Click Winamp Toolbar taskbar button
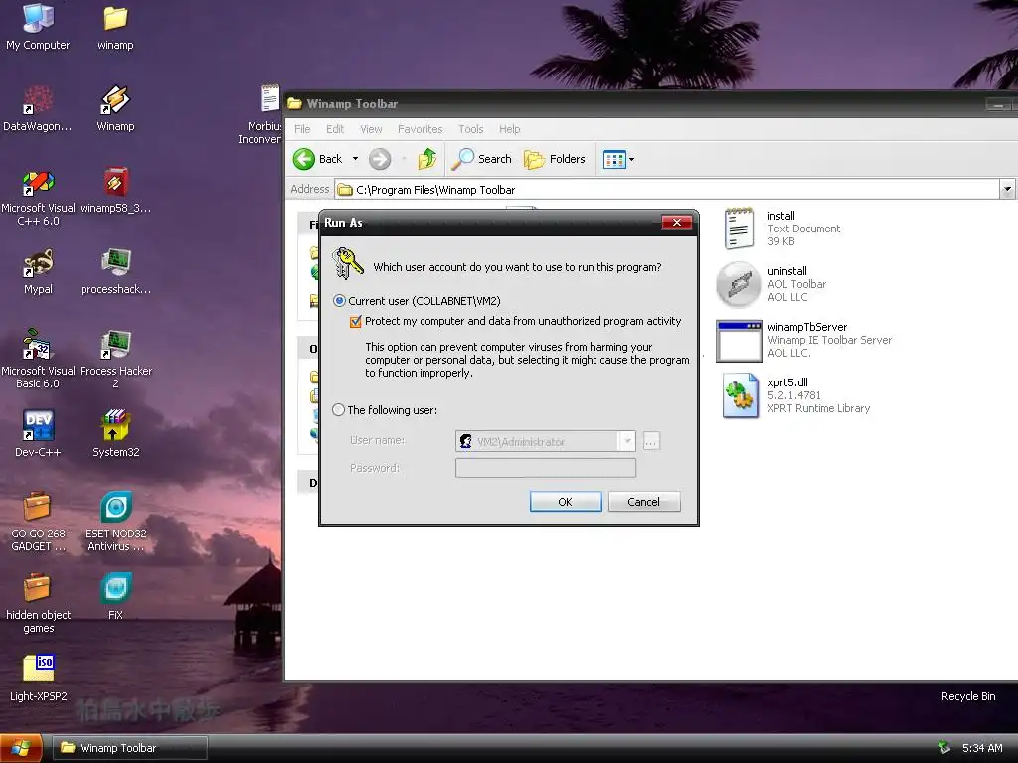The width and height of the screenshot is (1018, 763). (x=130, y=748)
